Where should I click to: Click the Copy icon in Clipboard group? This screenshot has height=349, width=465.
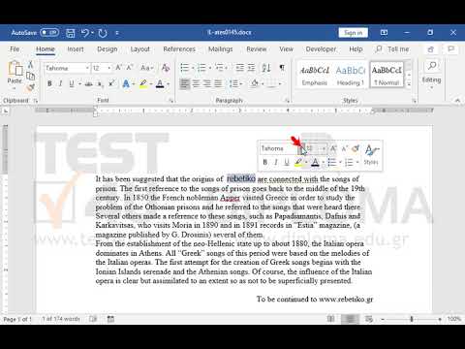pos(30,77)
